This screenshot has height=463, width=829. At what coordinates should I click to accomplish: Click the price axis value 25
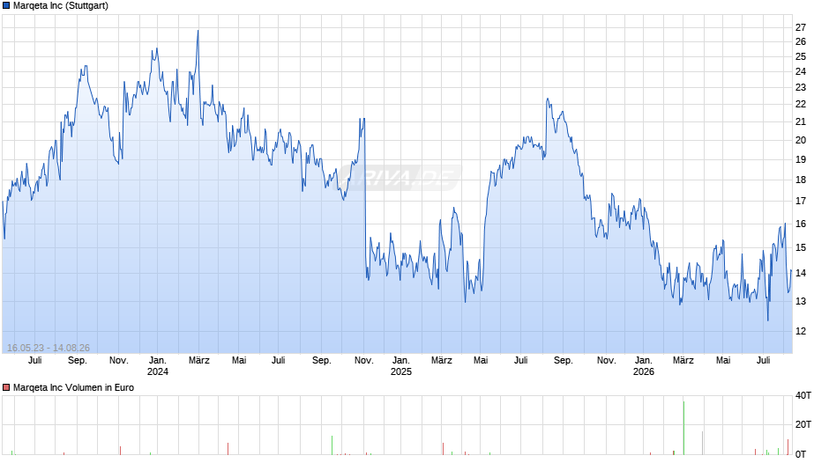(x=801, y=56)
